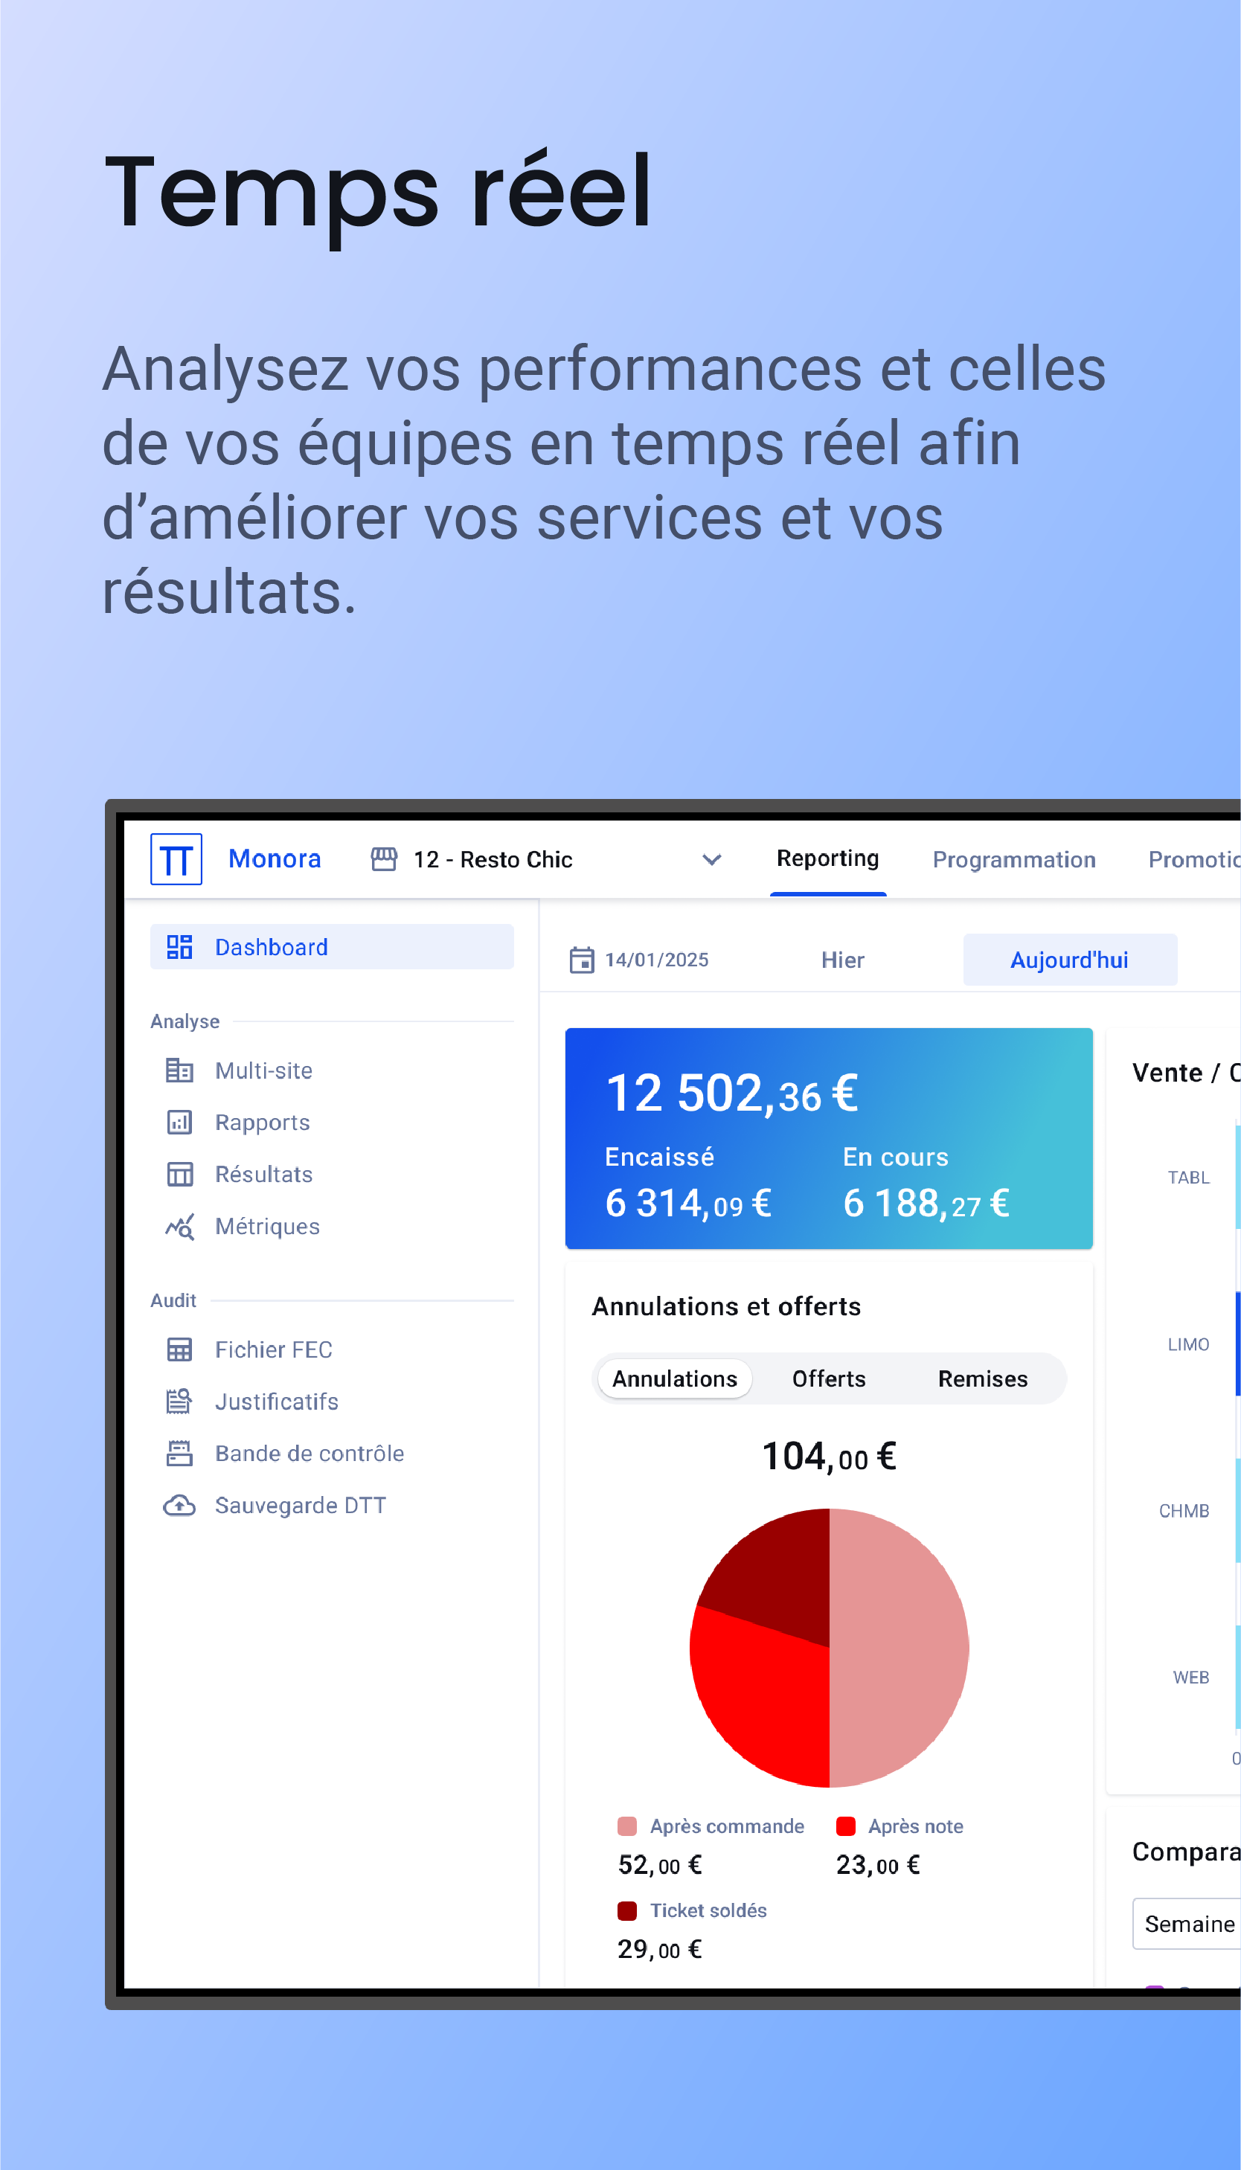Click the LIMO chart label

1188,1344
